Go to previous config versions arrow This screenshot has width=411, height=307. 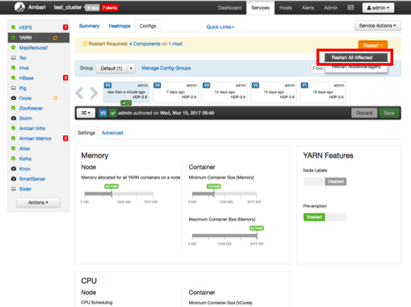click(79, 93)
